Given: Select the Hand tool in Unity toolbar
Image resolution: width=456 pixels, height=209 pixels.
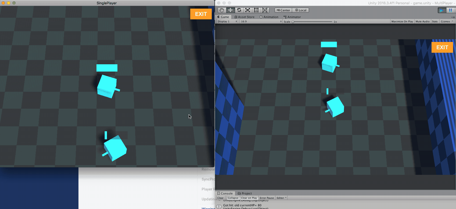Looking at the screenshot, I should click(222, 10).
